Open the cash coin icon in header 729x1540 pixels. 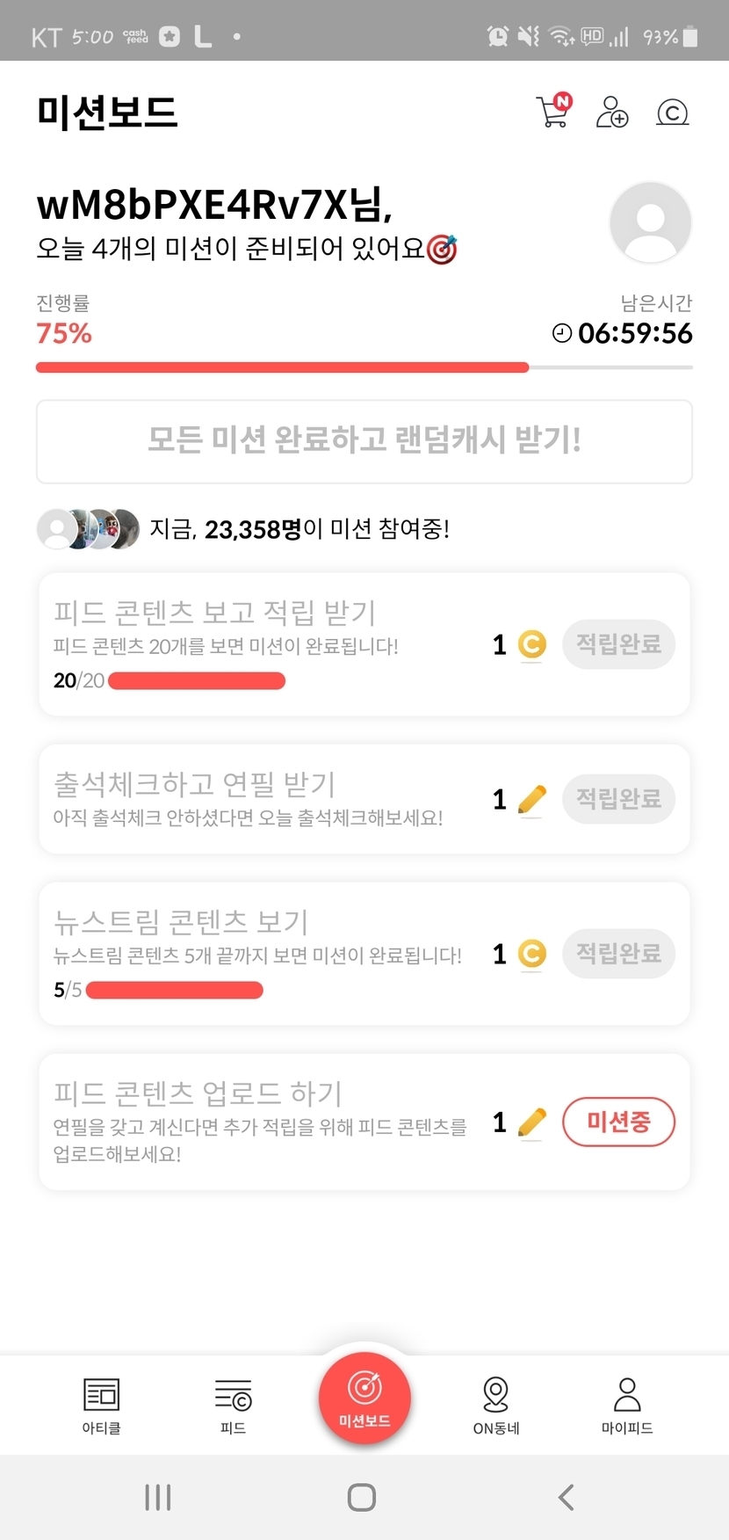673,113
